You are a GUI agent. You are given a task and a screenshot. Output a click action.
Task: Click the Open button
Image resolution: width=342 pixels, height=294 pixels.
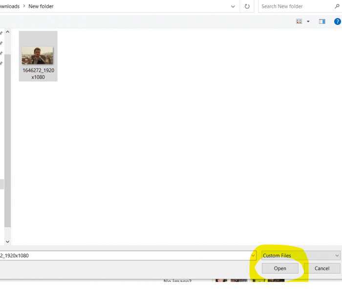point(280,268)
